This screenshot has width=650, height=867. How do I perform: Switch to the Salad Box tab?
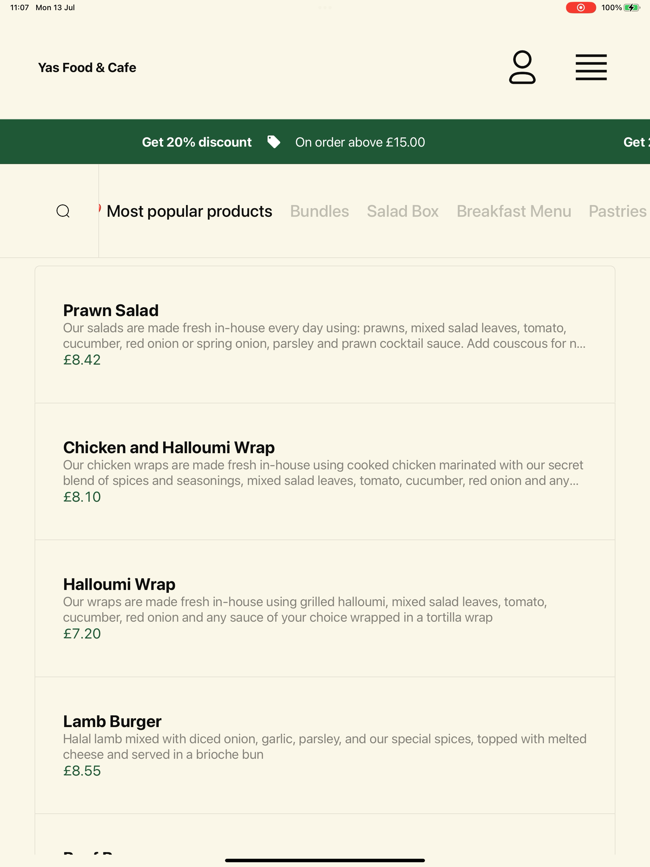(x=403, y=211)
